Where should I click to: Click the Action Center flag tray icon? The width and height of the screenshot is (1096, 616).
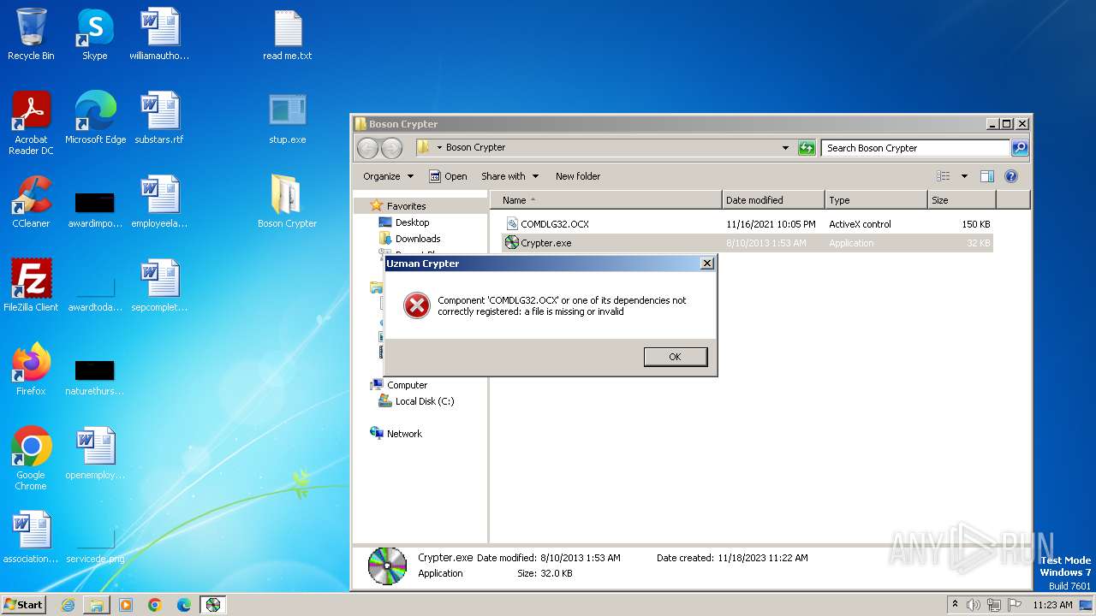click(x=1015, y=605)
